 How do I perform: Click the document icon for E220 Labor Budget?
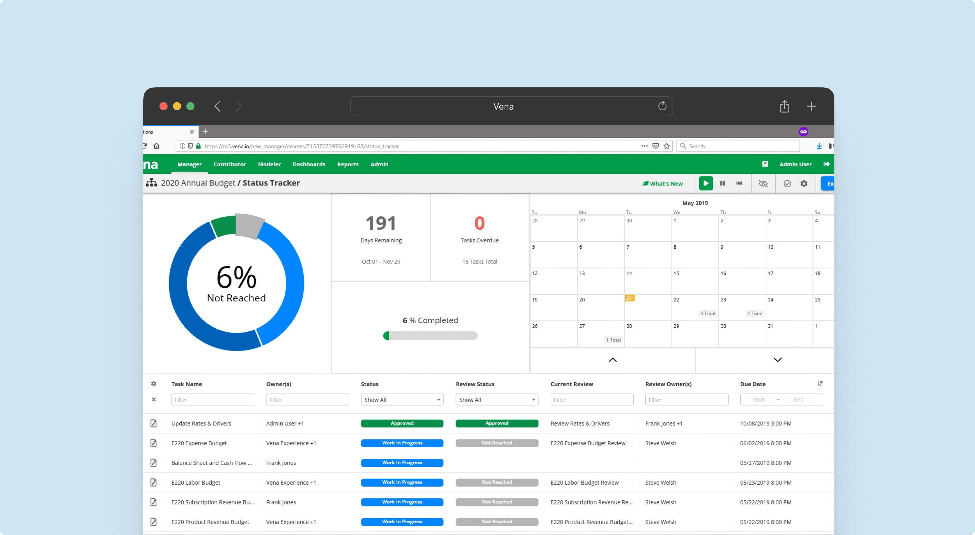point(153,483)
